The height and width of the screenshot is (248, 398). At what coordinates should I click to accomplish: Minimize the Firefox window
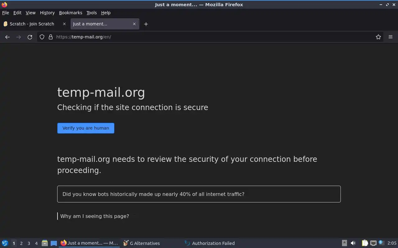click(381, 5)
